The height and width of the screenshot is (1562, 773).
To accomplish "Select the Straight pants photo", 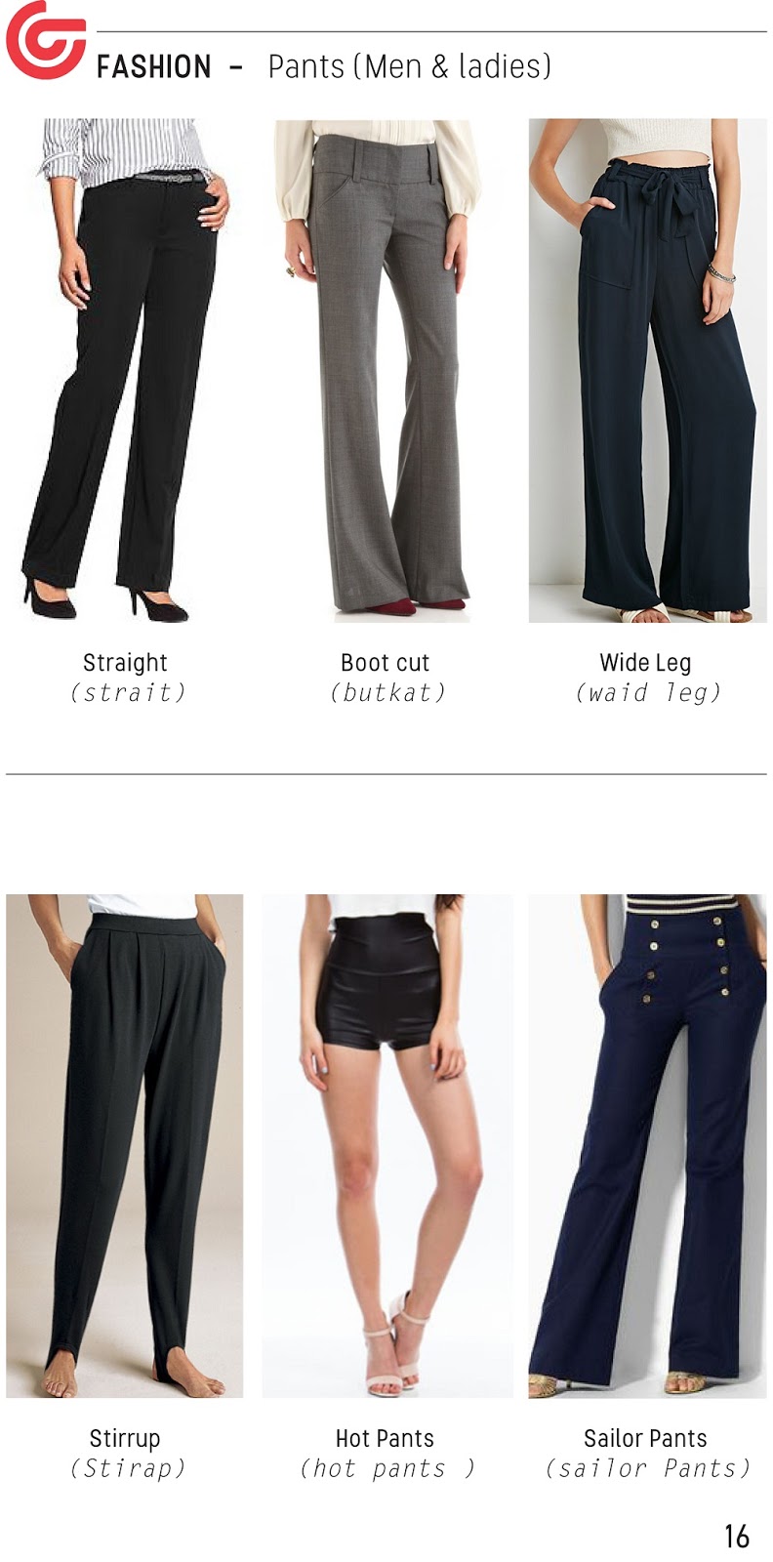I will 125,370.
